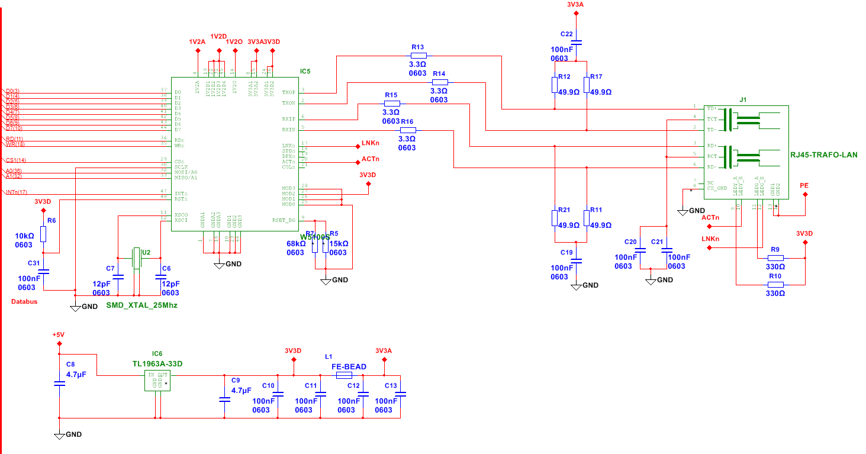Select the R21 designator
This screenshot has width=866, height=454.
pyautogui.click(x=564, y=210)
